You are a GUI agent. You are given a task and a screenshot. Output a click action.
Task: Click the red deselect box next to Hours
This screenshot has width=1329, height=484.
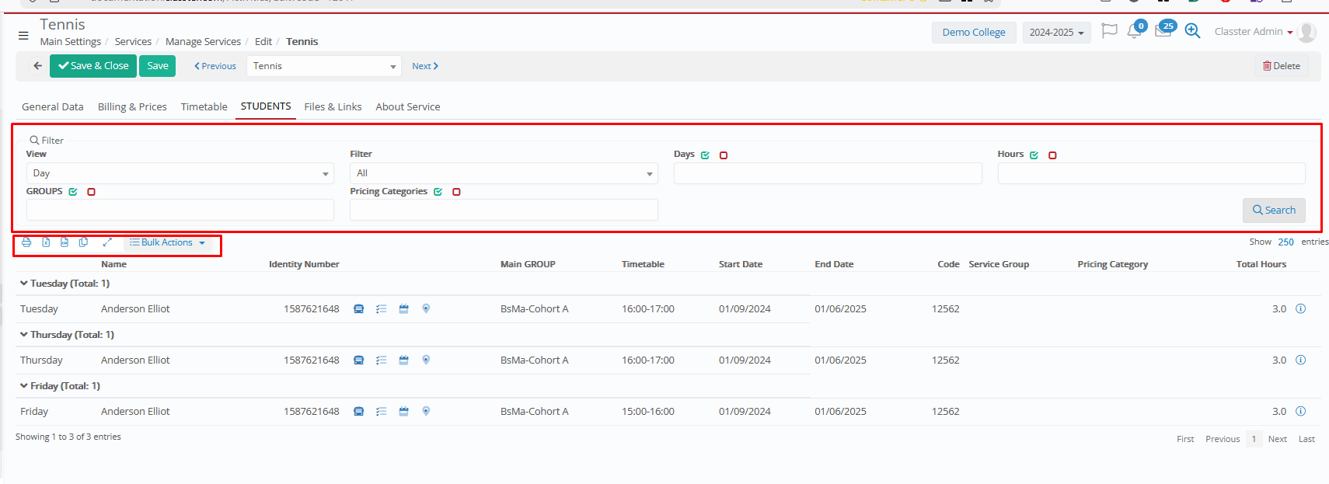coord(1052,155)
